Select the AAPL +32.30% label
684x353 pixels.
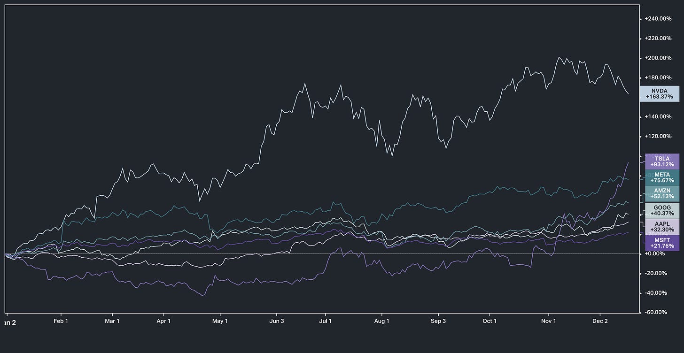[662, 227]
